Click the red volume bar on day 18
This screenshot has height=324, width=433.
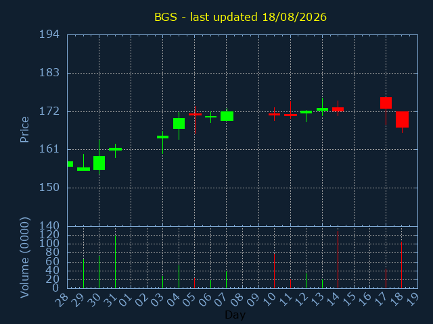coord(401,265)
